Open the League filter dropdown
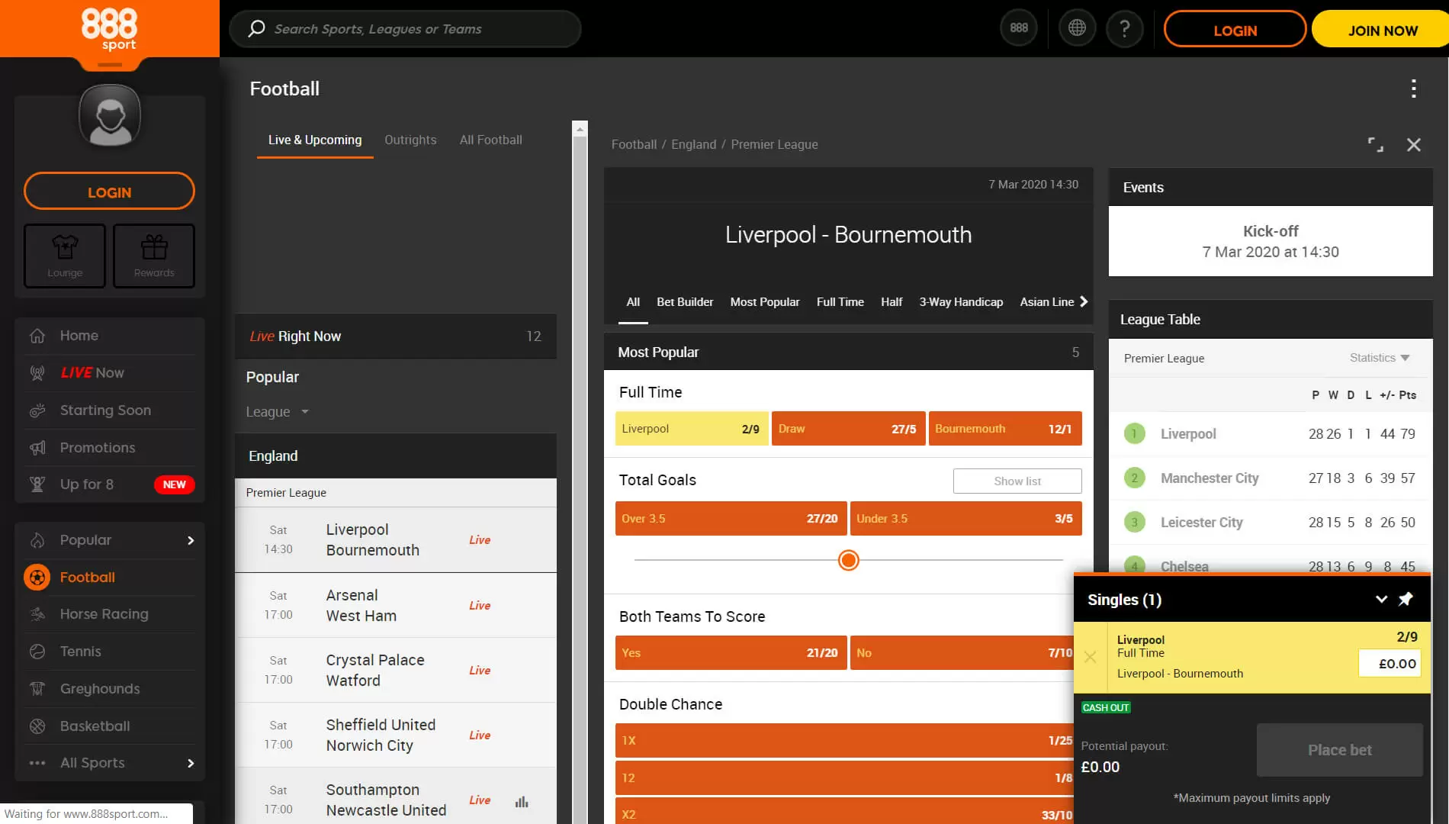This screenshot has height=824, width=1449. click(x=277, y=412)
